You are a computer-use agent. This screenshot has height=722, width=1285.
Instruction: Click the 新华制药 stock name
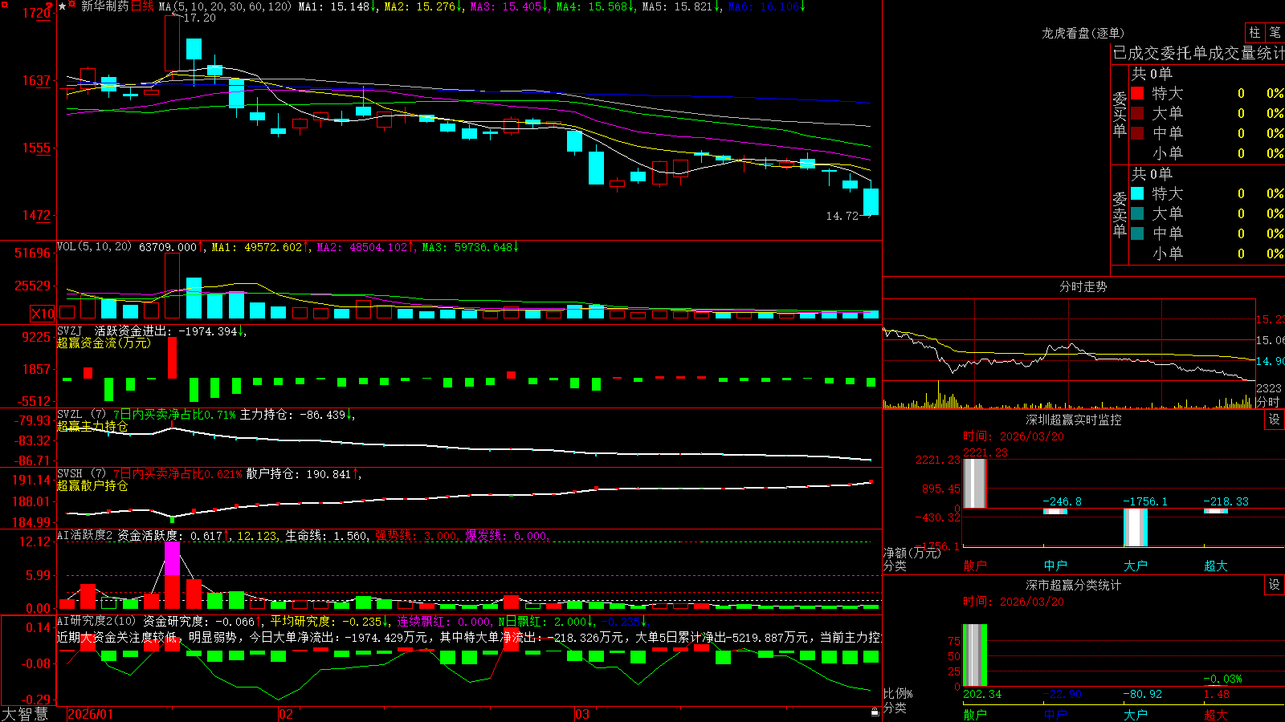(x=105, y=6)
